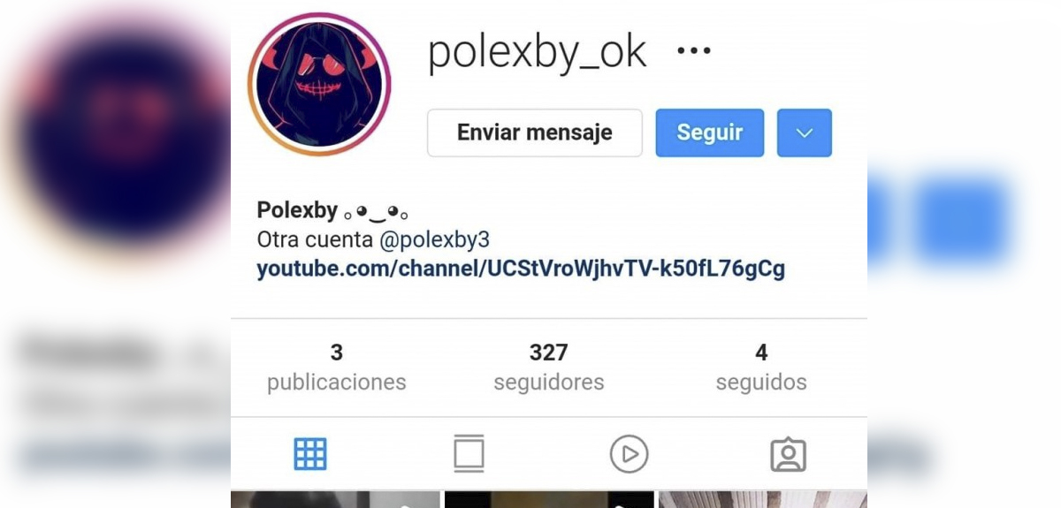Click the 3 publicaciones count
Viewport: 1061px width, 508px height.
pos(337,368)
